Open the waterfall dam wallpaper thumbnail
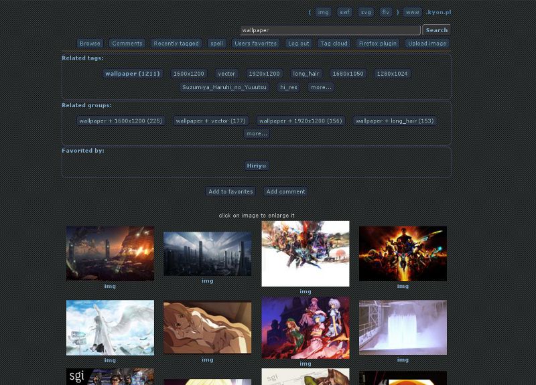This screenshot has width=536, height=385. pyautogui.click(x=403, y=327)
